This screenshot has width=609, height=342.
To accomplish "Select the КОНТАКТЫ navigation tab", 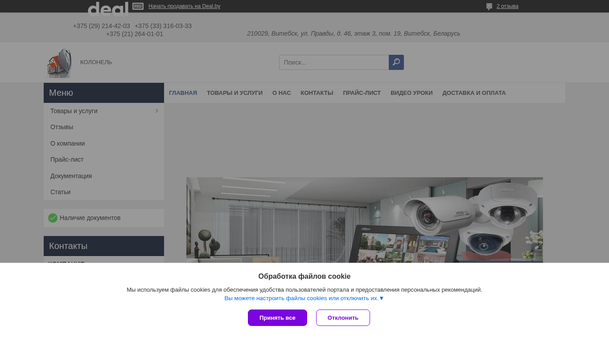I will point(317,93).
